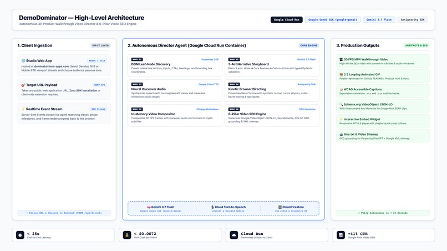Click the CORE ENGINE badge
Screen dimensions: 447x251
309,45
